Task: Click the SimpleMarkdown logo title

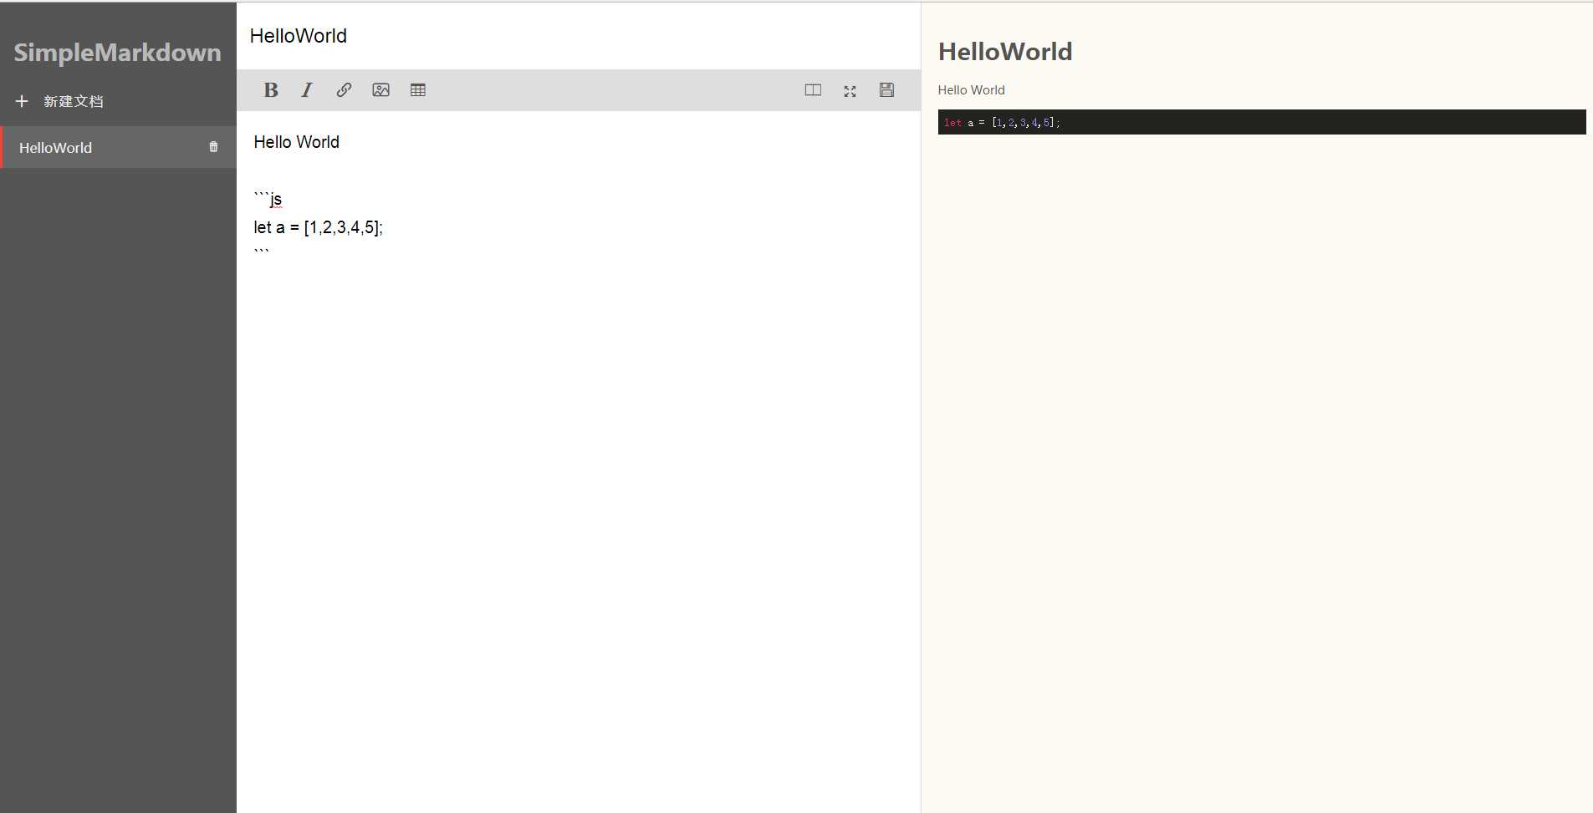Action: 117,53
